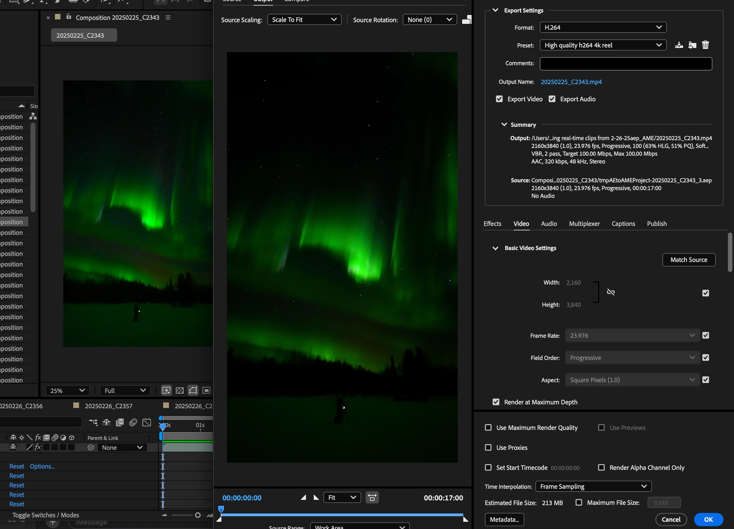Toggle the transparency grid icon

tap(180, 391)
